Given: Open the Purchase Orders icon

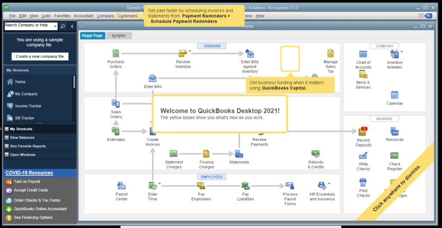Looking at the screenshot, I should point(116,53).
